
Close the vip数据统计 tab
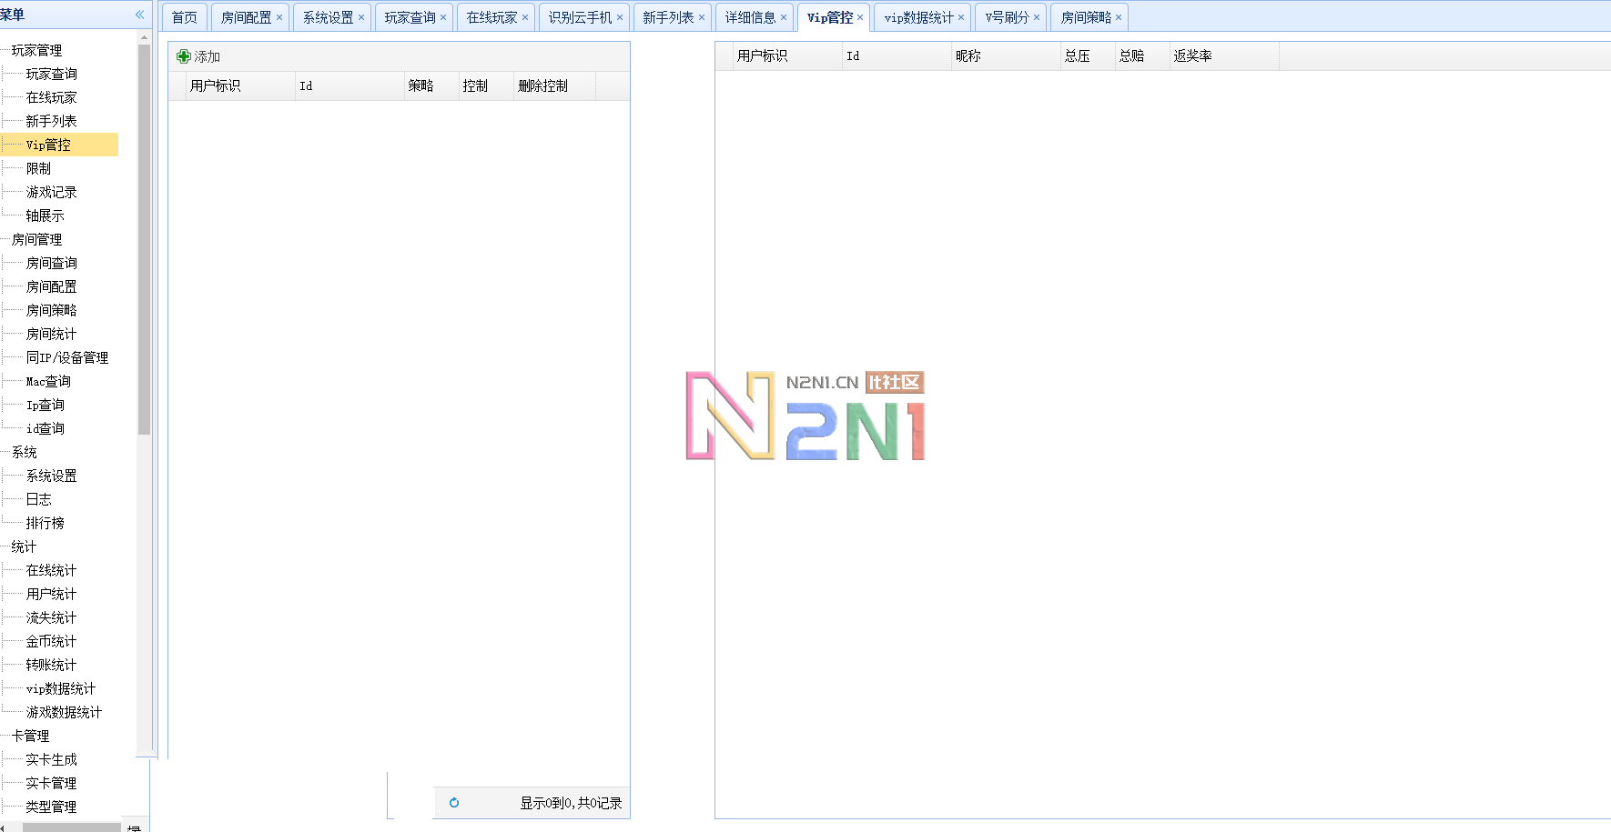click(x=961, y=17)
